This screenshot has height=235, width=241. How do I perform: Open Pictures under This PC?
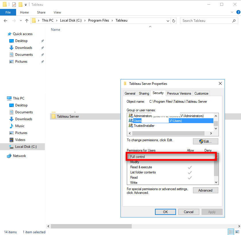click(x=21, y=133)
